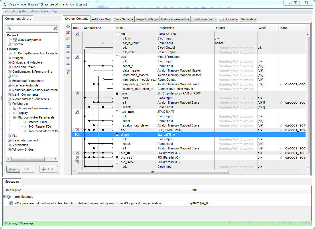Click the filter funnel icon

(68, 72)
